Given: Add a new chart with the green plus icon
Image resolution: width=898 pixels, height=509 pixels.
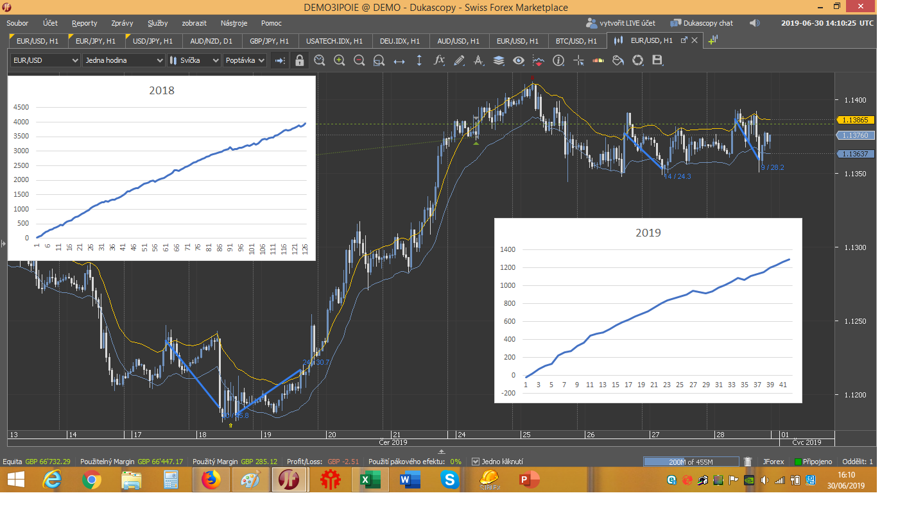Looking at the screenshot, I should [712, 40].
